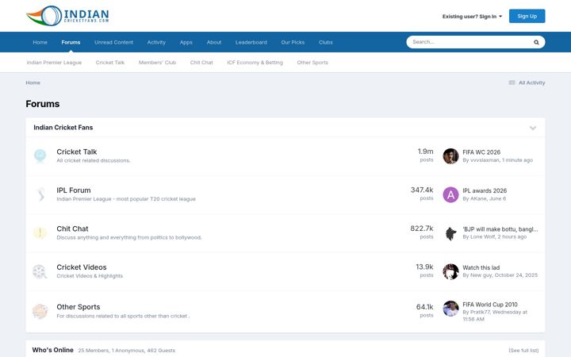Image resolution: width=571 pixels, height=357 pixels.
Task: Click the Chit Chat exclamation icon
Action: click(x=40, y=232)
